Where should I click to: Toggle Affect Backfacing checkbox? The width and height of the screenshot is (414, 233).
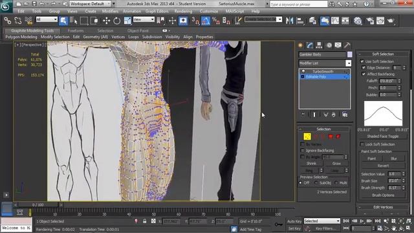click(364, 74)
